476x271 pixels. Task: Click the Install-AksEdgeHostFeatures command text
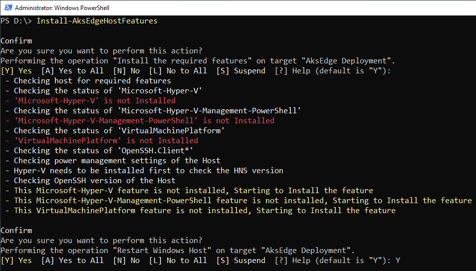coord(97,21)
